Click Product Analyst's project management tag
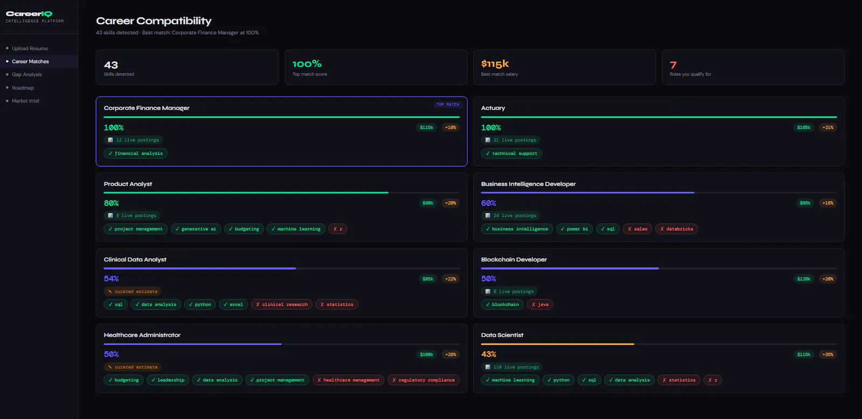 (x=136, y=229)
